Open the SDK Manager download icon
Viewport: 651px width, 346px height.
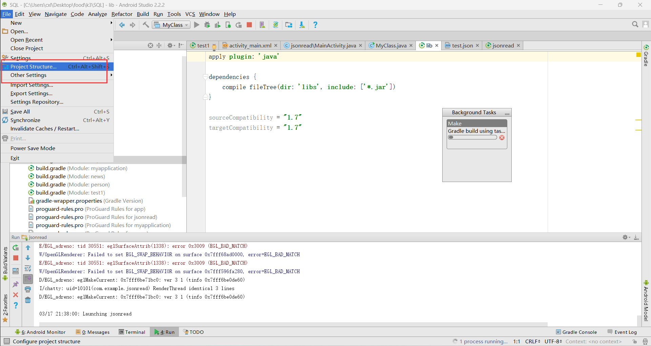pos(302,25)
